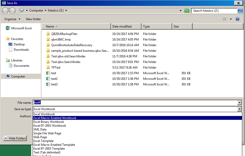Click the Search fstestco (Z:) box
245x156 pixels.
click(x=214, y=11)
